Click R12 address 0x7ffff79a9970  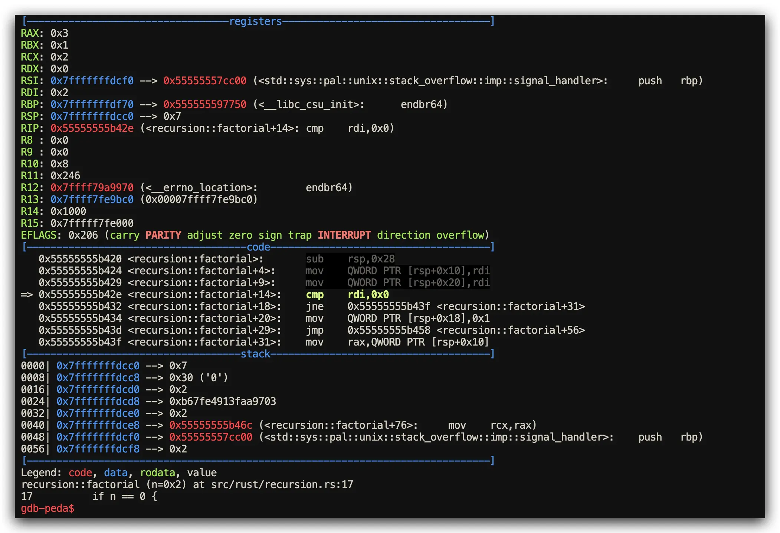[x=92, y=188]
